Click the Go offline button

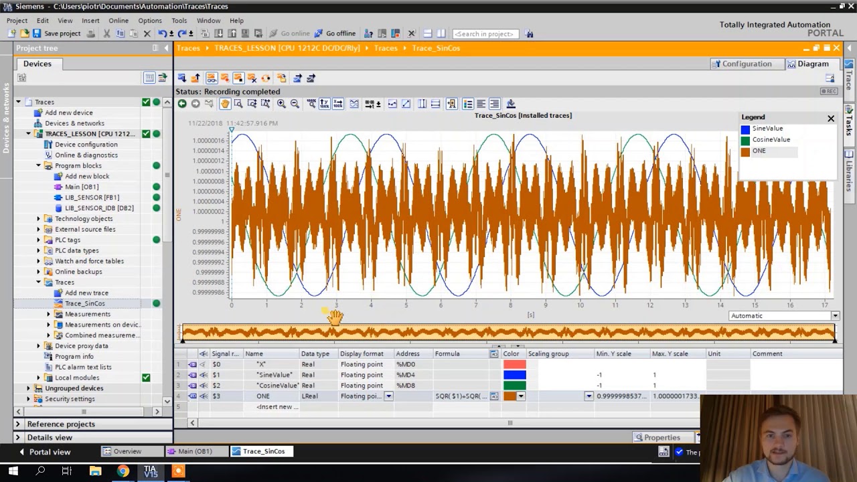[x=335, y=33]
